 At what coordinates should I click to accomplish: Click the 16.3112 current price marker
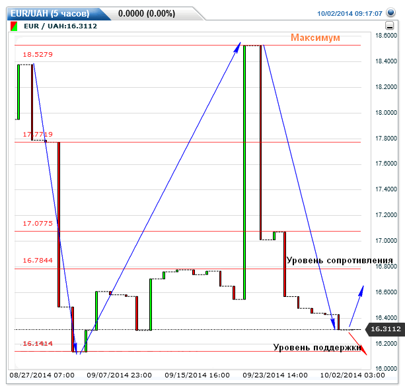(385, 329)
